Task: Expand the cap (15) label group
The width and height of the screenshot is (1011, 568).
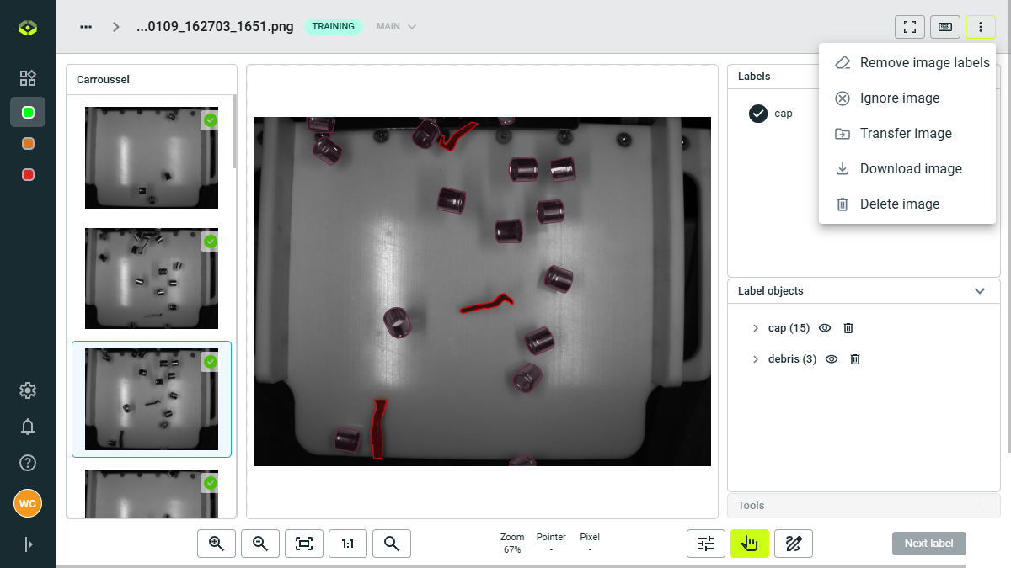Action: click(756, 328)
